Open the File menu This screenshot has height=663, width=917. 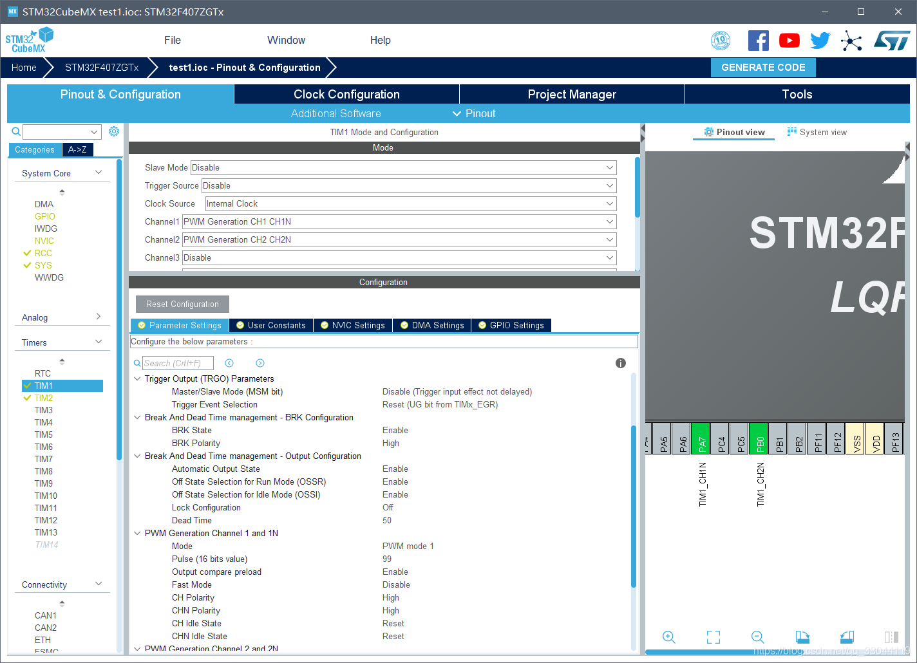173,40
